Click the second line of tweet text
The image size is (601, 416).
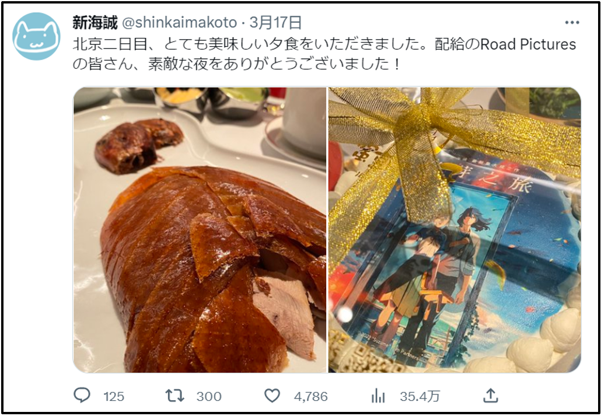[236, 64]
